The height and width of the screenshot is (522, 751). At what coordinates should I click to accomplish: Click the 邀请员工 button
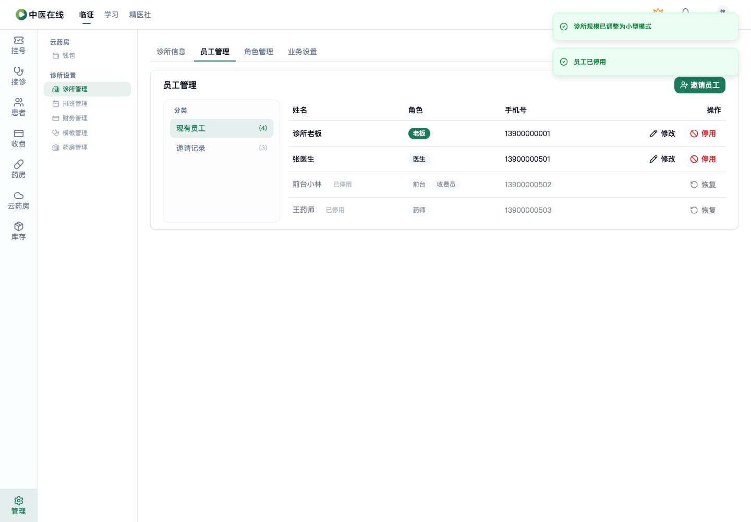pos(700,85)
